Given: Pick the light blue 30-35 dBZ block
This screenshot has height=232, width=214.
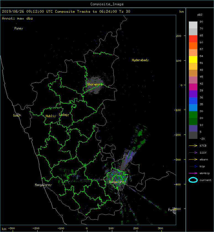Looking at the screenshot, I should pos(193,108).
